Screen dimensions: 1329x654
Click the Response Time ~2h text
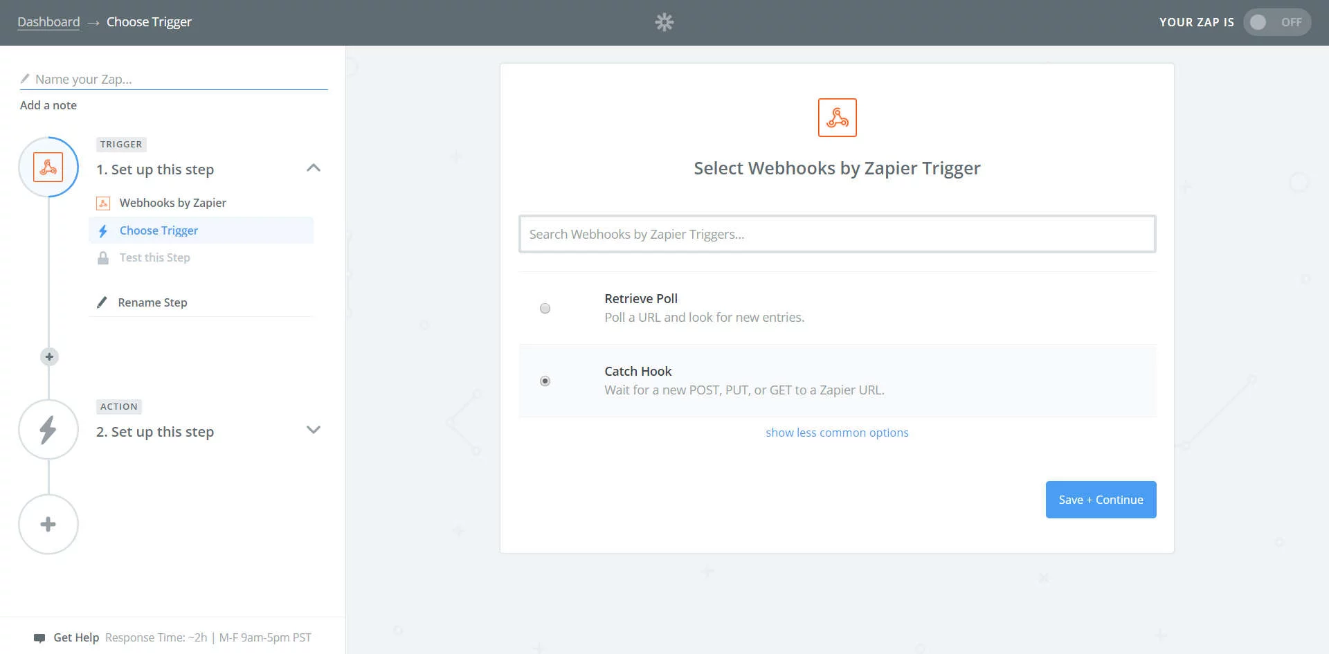[156, 637]
